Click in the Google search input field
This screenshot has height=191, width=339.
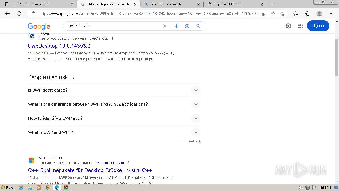coord(114,26)
